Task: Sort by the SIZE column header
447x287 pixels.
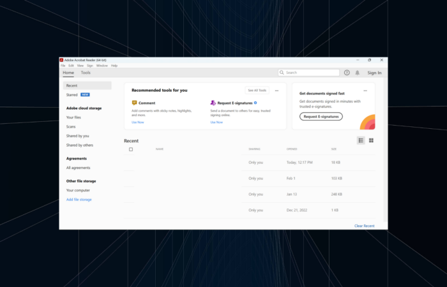Action: click(x=334, y=149)
